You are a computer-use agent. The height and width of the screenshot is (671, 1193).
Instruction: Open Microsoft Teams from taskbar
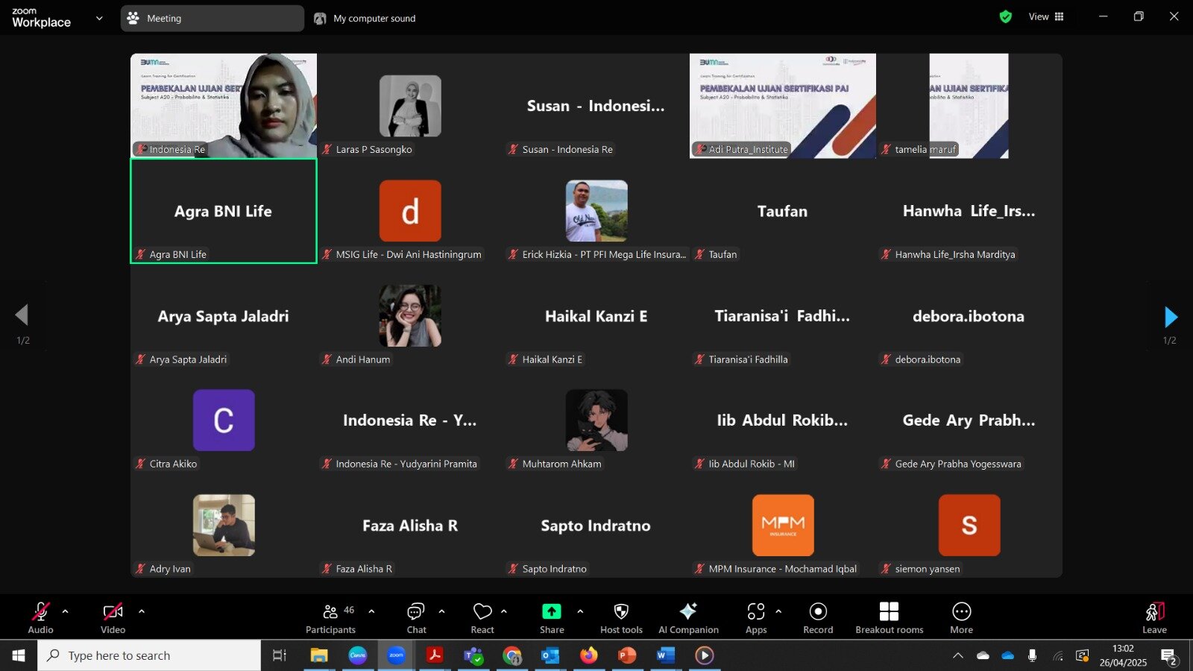473,655
